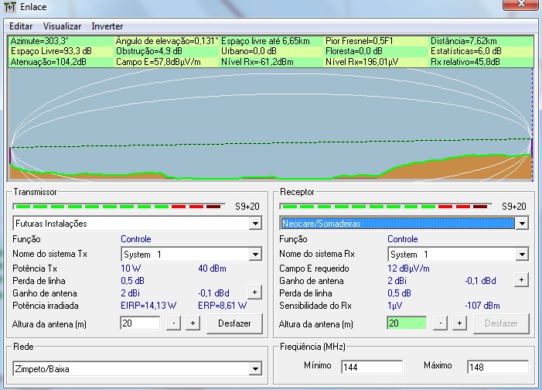The width and height of the screenshot is (542, 390).
Task: Expand the Futuras Instalações transmitter dropdown
Action: point(255,224)
